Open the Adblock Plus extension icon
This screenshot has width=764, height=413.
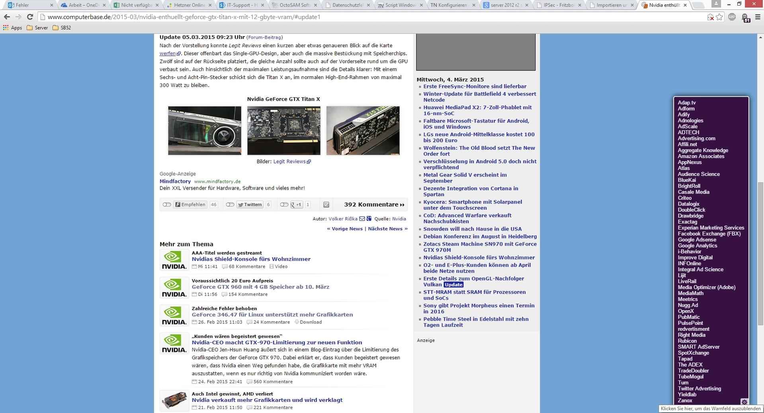732,17
